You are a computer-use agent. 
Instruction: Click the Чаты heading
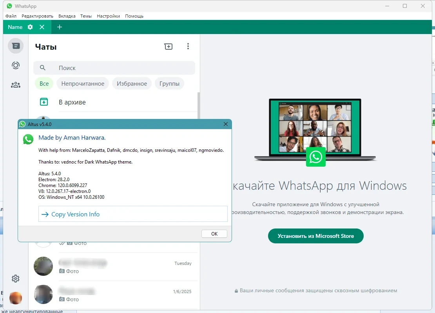click(46, 47)
